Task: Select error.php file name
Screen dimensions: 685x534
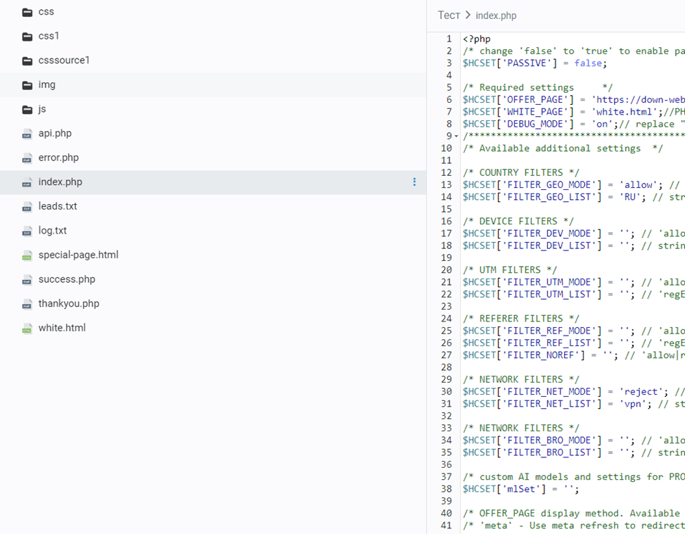Action: pos(58,158)
